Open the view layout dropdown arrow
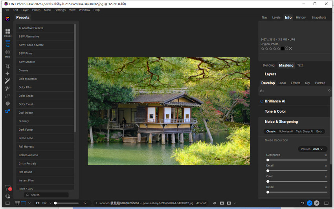This screenshot has width=334, height=209. (29, 203)
